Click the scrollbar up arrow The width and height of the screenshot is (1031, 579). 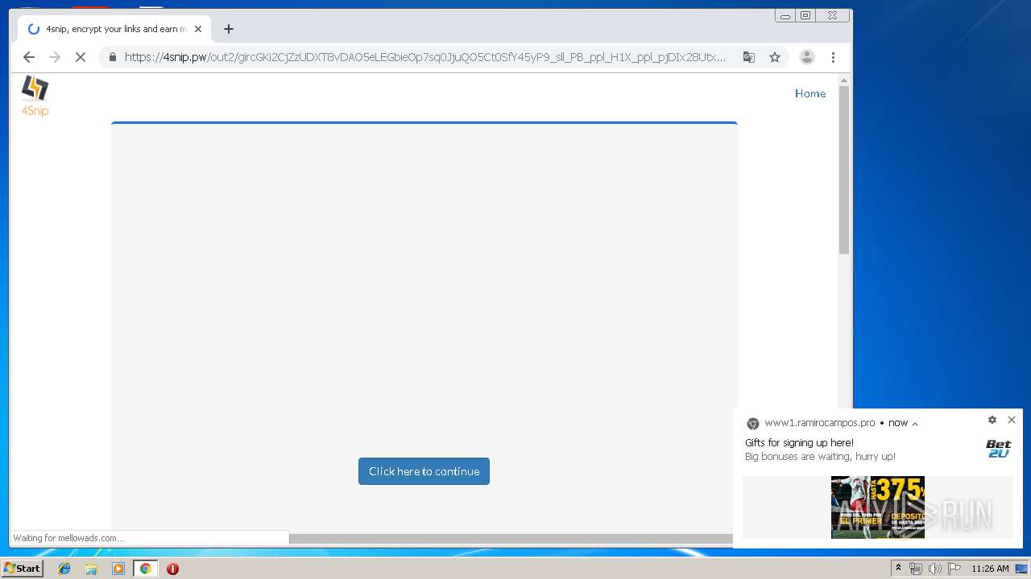844,80
